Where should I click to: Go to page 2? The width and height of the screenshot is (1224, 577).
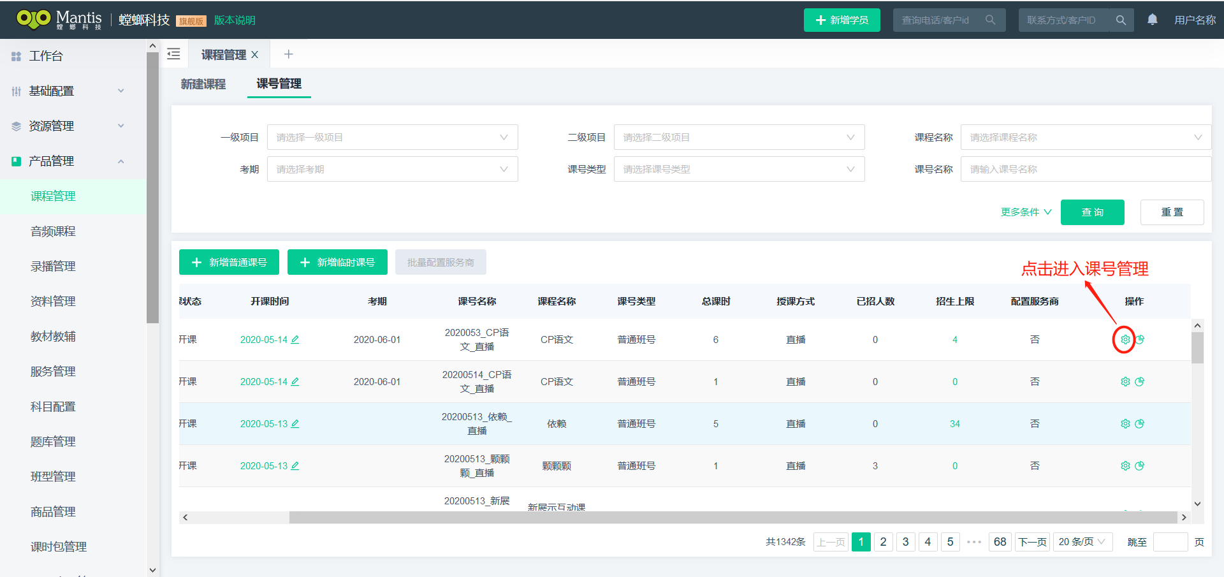tap(883, 542)
